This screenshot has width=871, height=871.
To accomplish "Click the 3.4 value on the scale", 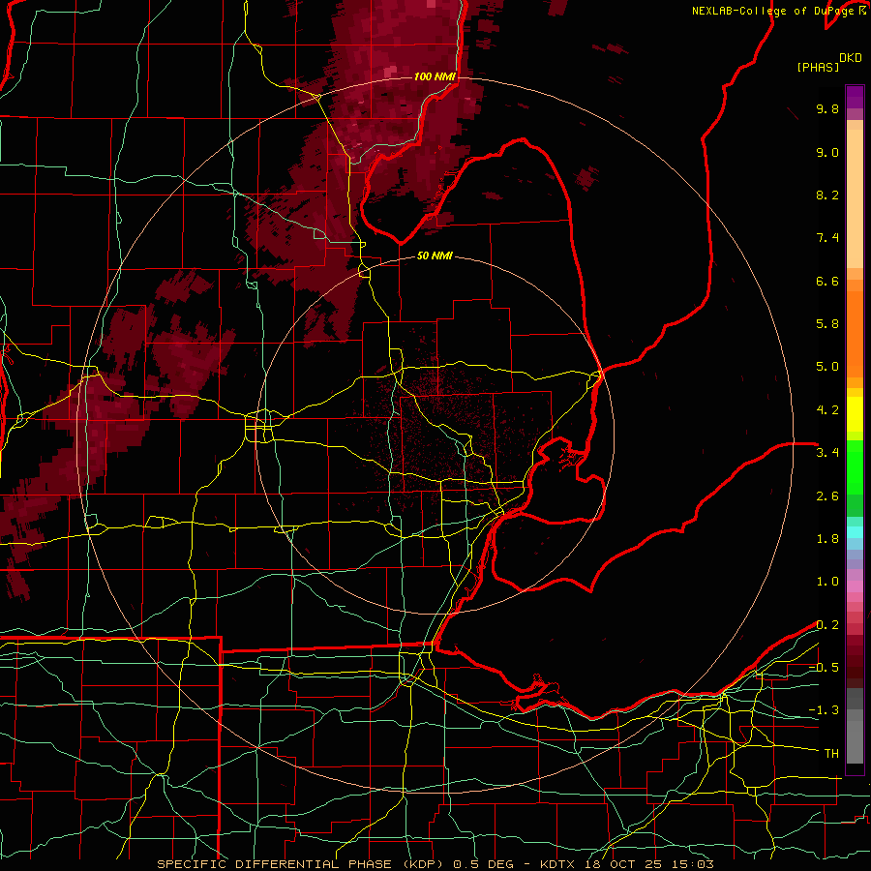I will [x=827, y=453].
